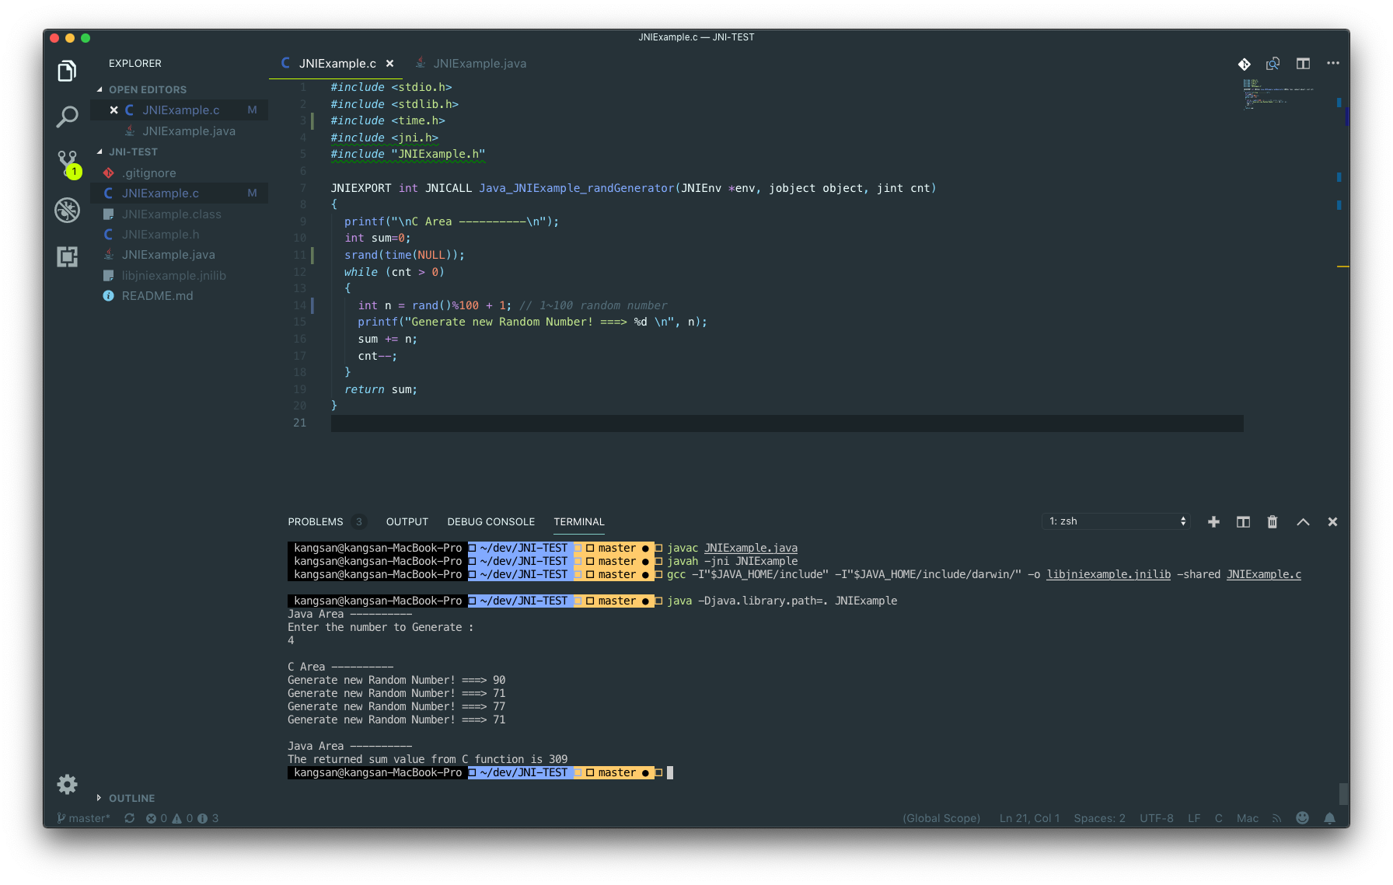The width and height of the screenshot is (1393, 885).
Task: Click the open changes icon in editor toolbar
Action: pyautogui.click(x=1273, y=64)
